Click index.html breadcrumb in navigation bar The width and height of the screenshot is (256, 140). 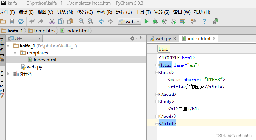click(x=74, y=31)
